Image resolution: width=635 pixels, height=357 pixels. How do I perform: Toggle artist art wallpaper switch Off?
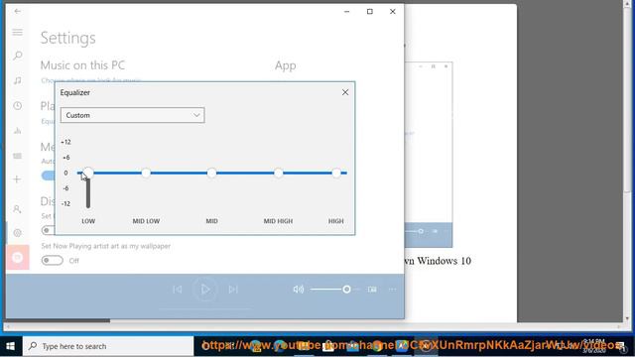pyautogui.click(x=52, y=260)
